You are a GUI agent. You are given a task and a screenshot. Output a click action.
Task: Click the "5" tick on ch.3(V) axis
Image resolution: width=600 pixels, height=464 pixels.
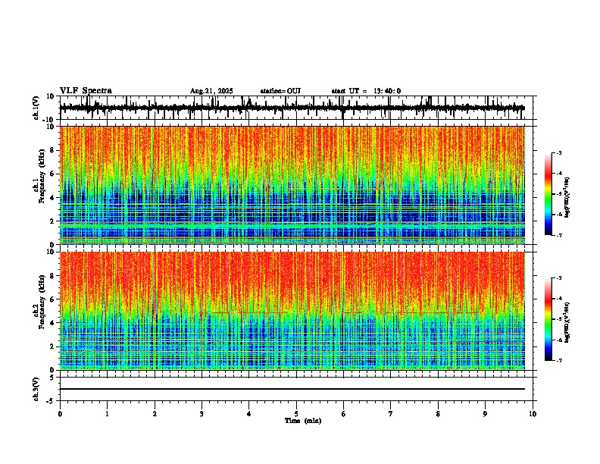[53, 377]
